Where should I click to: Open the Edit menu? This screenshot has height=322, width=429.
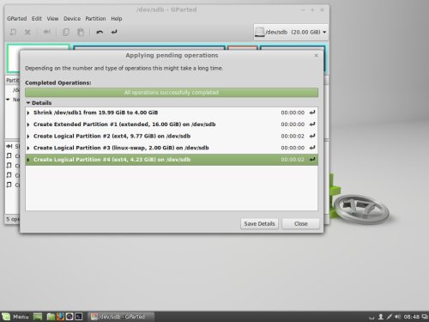[37, 19]
